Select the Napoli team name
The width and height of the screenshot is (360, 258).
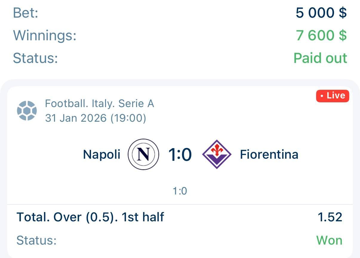(x=102, y=155)
